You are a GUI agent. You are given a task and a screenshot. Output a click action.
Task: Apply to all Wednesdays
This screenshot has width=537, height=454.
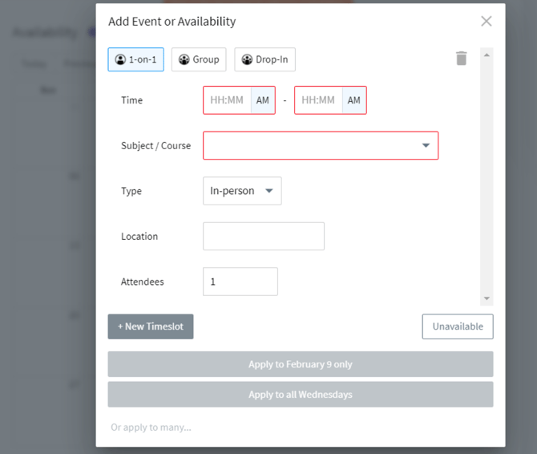pyautogui.click(x=301, y=395)
